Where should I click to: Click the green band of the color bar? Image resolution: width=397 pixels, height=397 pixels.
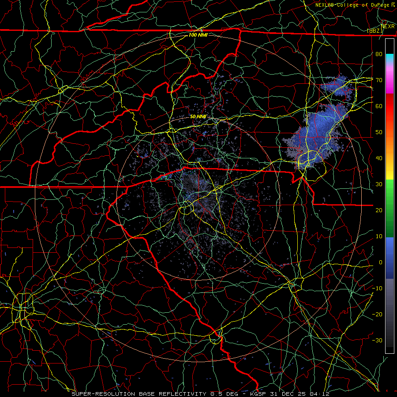[390, 208]
